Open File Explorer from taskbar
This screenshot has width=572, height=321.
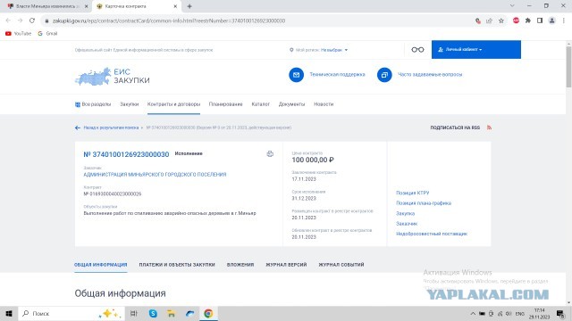pyautogui.click(x=171, y=313)
